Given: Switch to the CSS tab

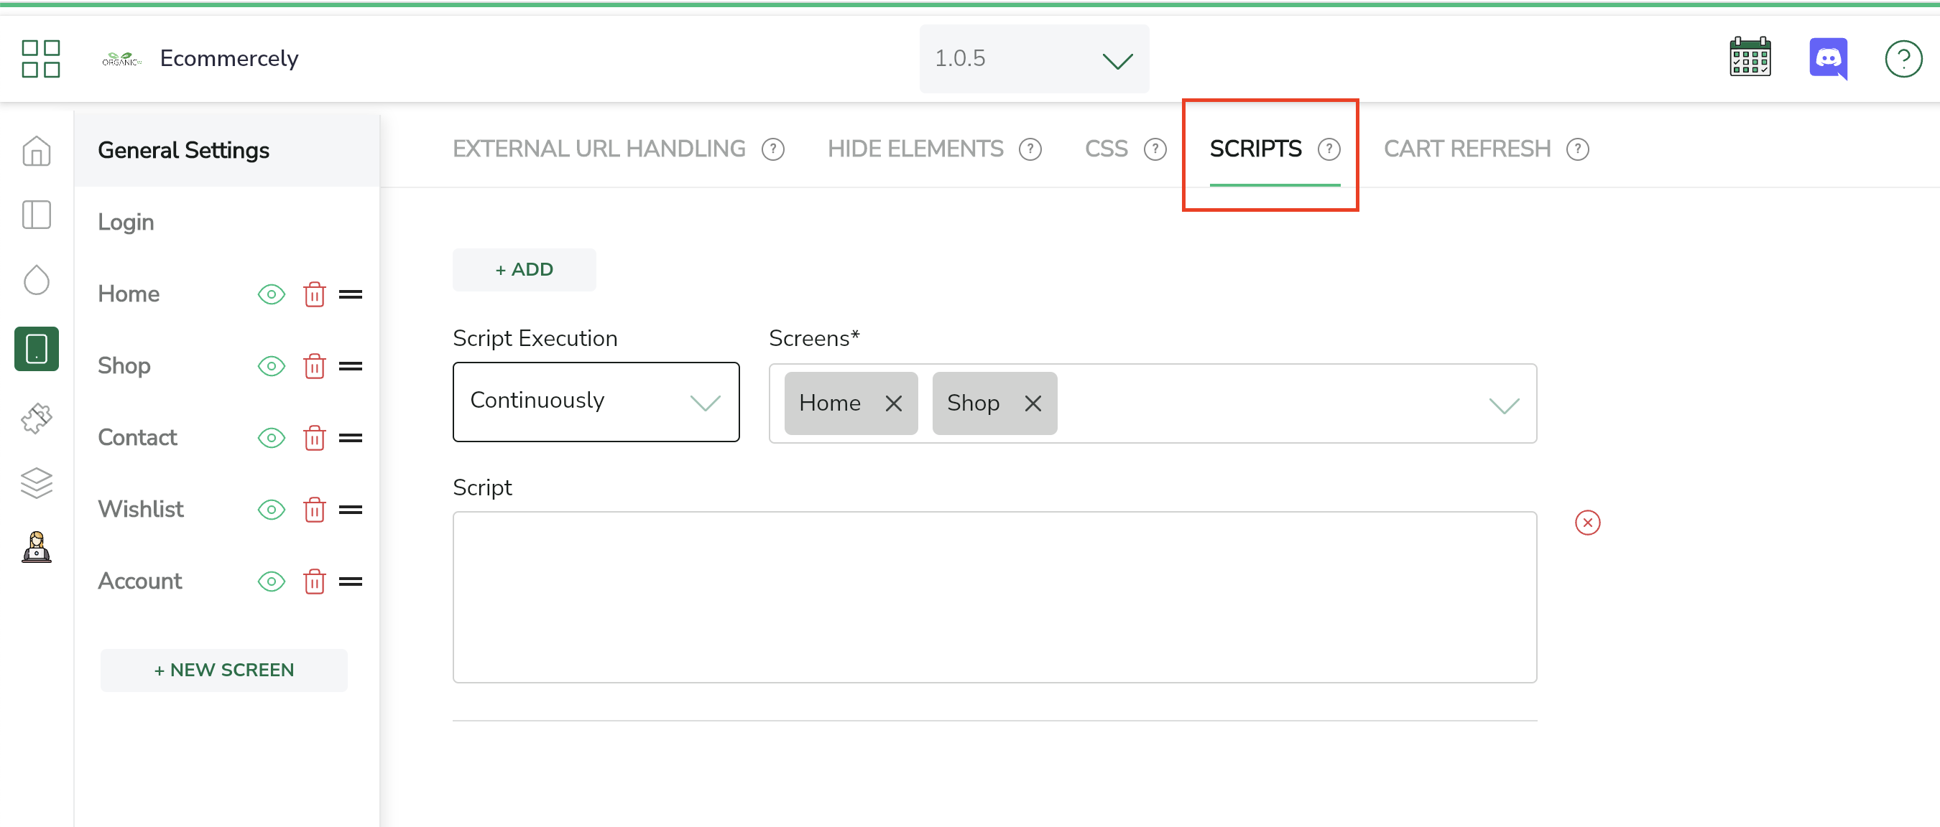Looking at the screenshot, I should (x=1106, y=149).
